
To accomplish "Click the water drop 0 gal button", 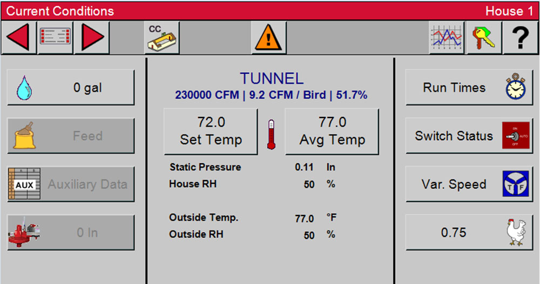I will point(71,87).
